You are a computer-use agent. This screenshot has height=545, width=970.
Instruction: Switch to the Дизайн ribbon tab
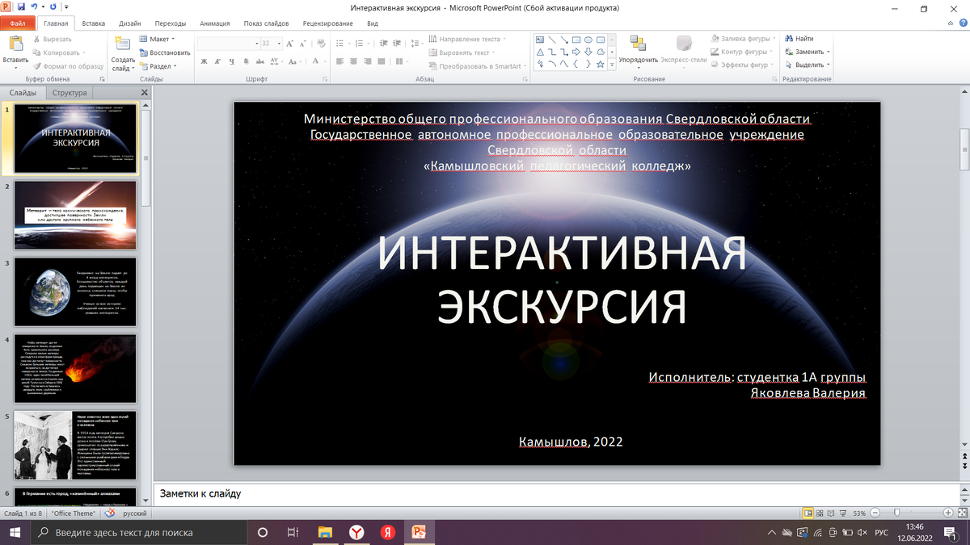click(130, 23)
